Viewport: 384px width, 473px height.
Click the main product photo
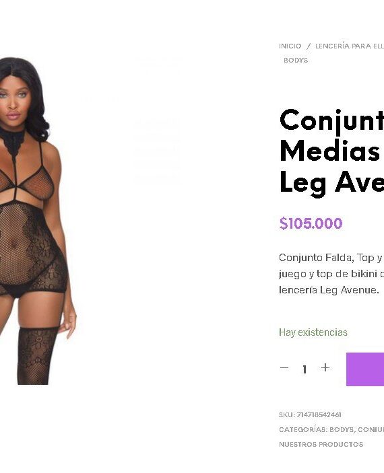38,221
